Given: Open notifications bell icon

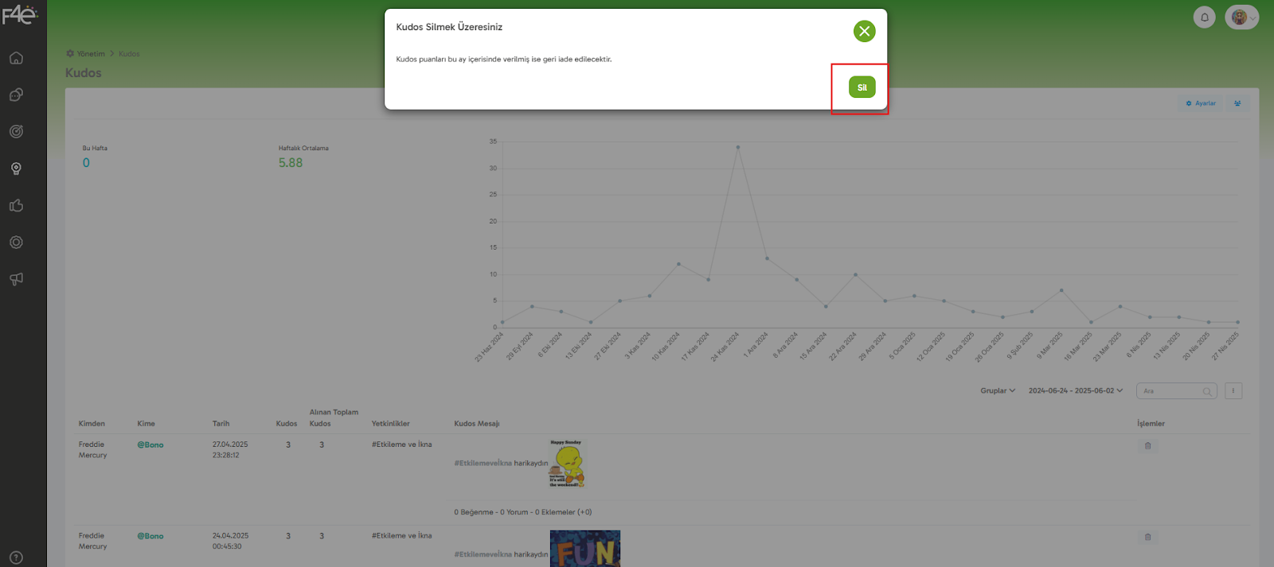Looking at the screenshot, I should [1204, 17].
